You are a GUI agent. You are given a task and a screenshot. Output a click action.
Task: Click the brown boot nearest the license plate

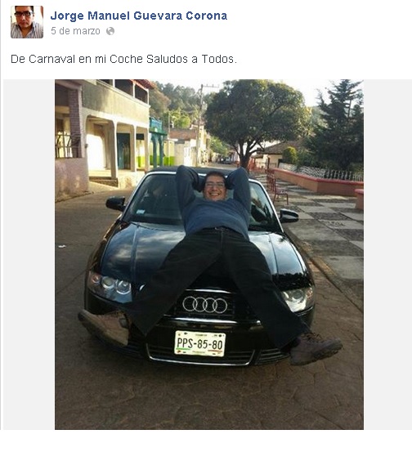tap(105, 327)
